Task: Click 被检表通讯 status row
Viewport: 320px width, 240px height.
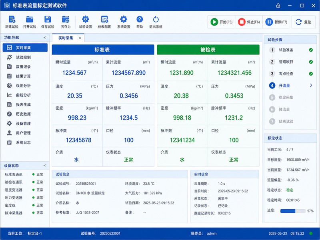Action: click(x=24, y=182)
